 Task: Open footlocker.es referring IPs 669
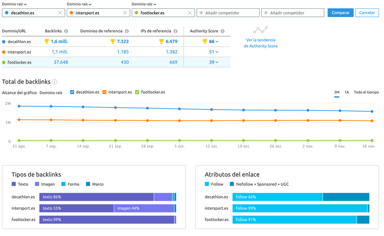(174, 62)
